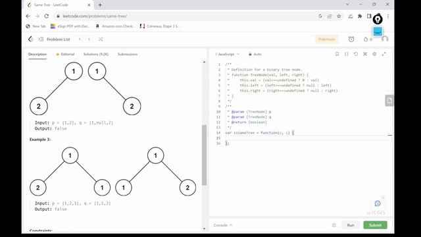The height and width of the screenshot is (237, 421).
Task: Reset code to default icon
Action: tap(356, 54)
